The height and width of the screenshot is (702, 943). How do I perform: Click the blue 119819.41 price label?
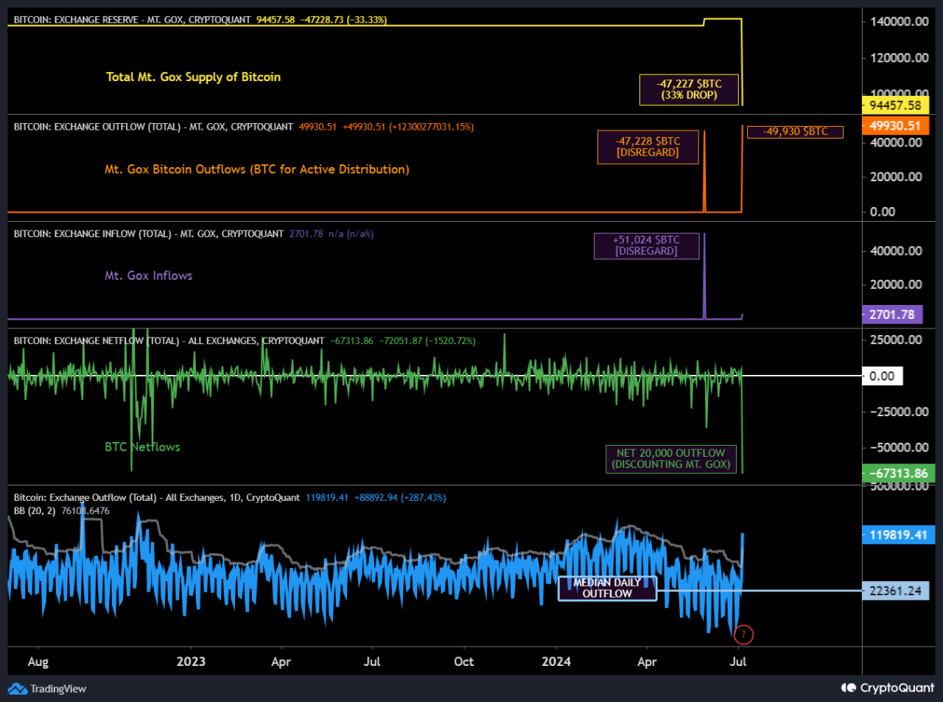tap(899, 535)
